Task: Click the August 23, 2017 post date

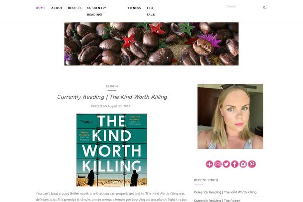Action: click(x=119, y=106)
